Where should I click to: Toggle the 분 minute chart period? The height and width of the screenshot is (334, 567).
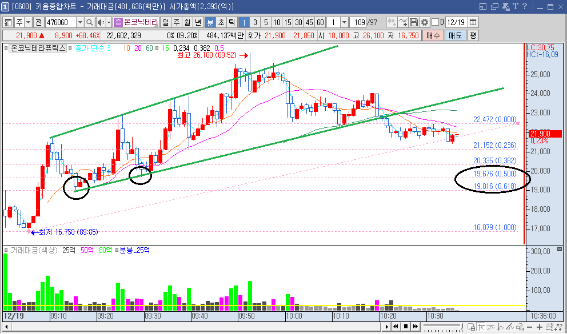tap(210, 22)
